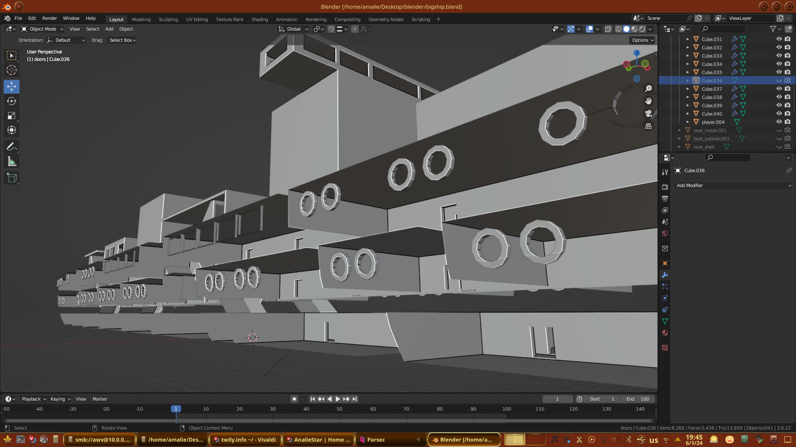The image size is (796, 447).
Task: Open Material properties tab icon
Action: click(665, 333)
